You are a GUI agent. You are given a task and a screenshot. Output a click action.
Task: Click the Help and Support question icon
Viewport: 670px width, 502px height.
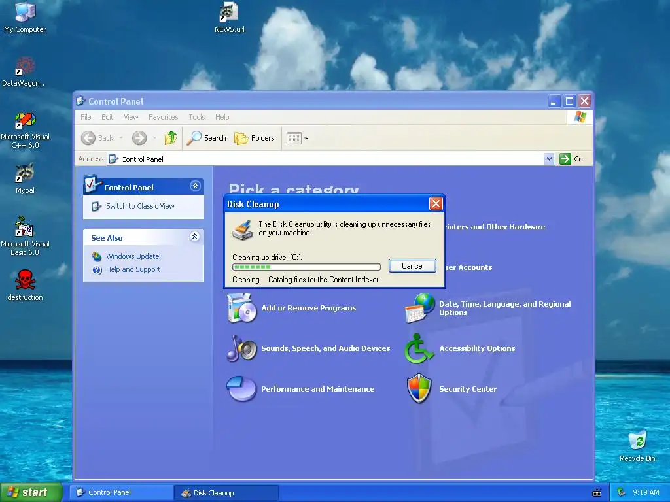coord(97,270)
